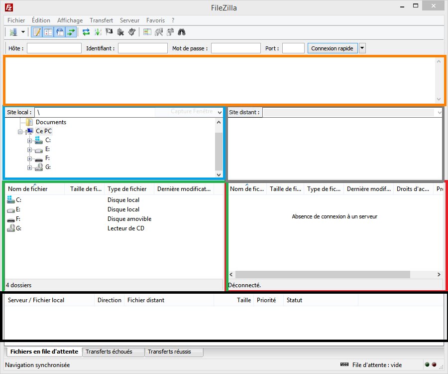Click the FileZilla logo in the title bar
Image resolution: width=448 pixels, height=374 pixels.
click(9, 7)
